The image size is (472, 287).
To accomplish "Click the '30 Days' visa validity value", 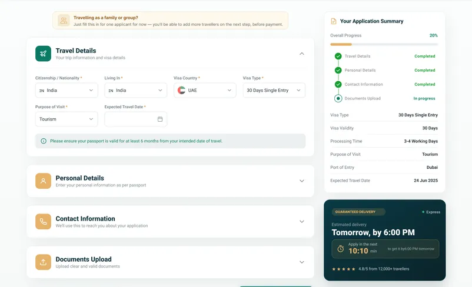I will [430, 128].
